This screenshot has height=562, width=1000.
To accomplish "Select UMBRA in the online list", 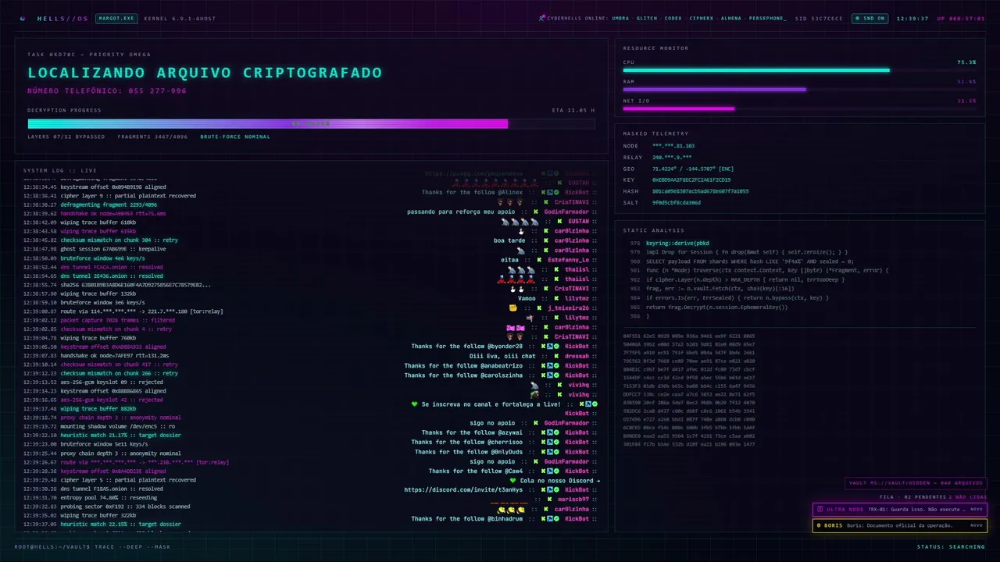I will pos(620,18).
